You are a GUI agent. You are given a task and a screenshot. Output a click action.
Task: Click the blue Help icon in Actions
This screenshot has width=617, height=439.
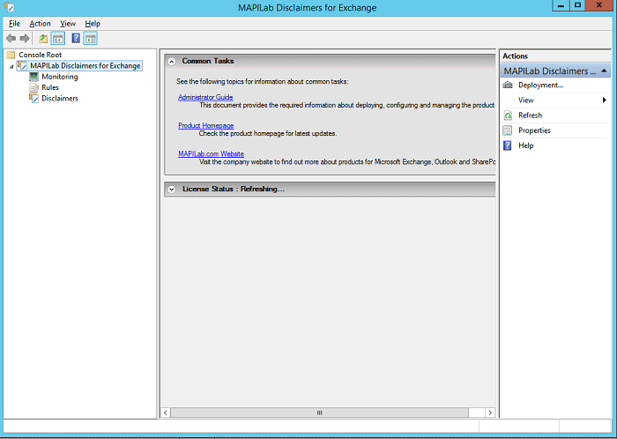pos(508,145)
